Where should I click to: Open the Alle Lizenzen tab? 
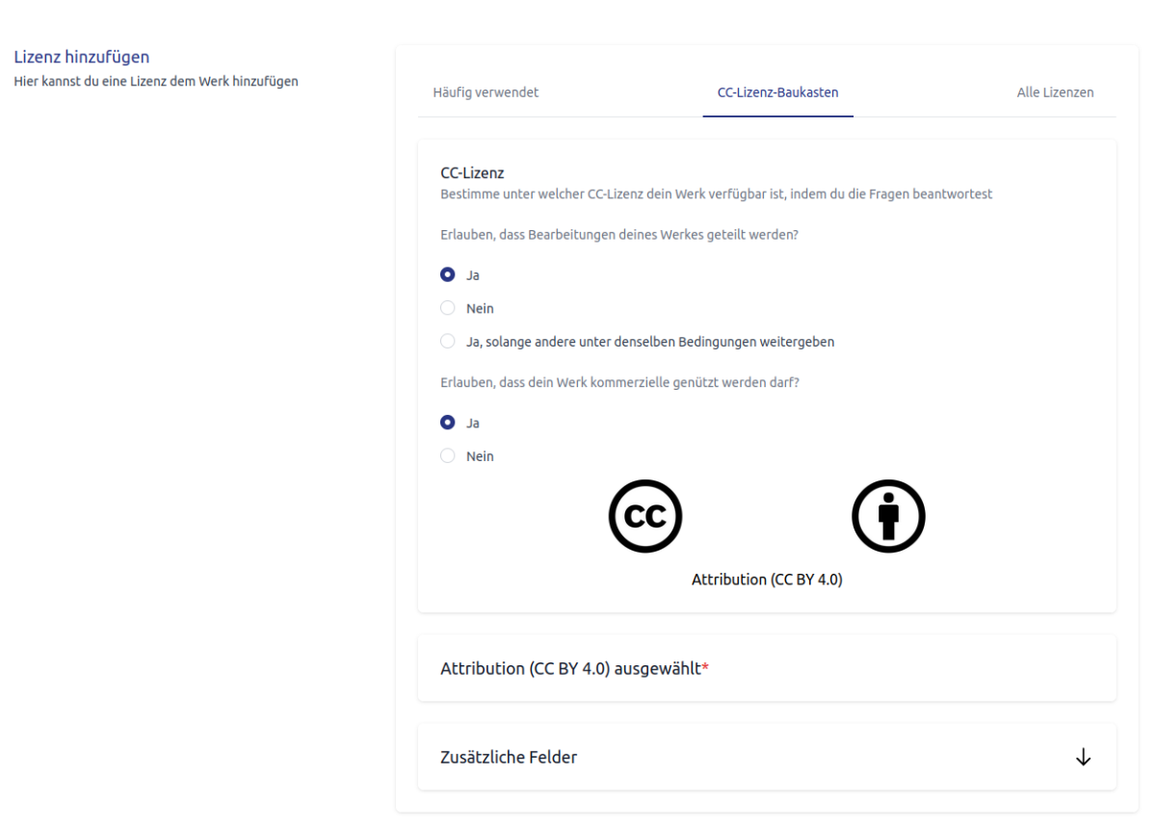coord(1055,92)
